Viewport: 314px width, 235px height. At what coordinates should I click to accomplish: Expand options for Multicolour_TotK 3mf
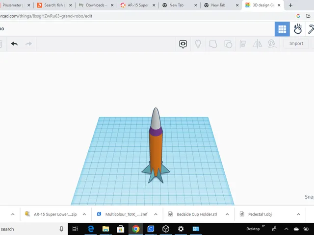pos(156,214)
